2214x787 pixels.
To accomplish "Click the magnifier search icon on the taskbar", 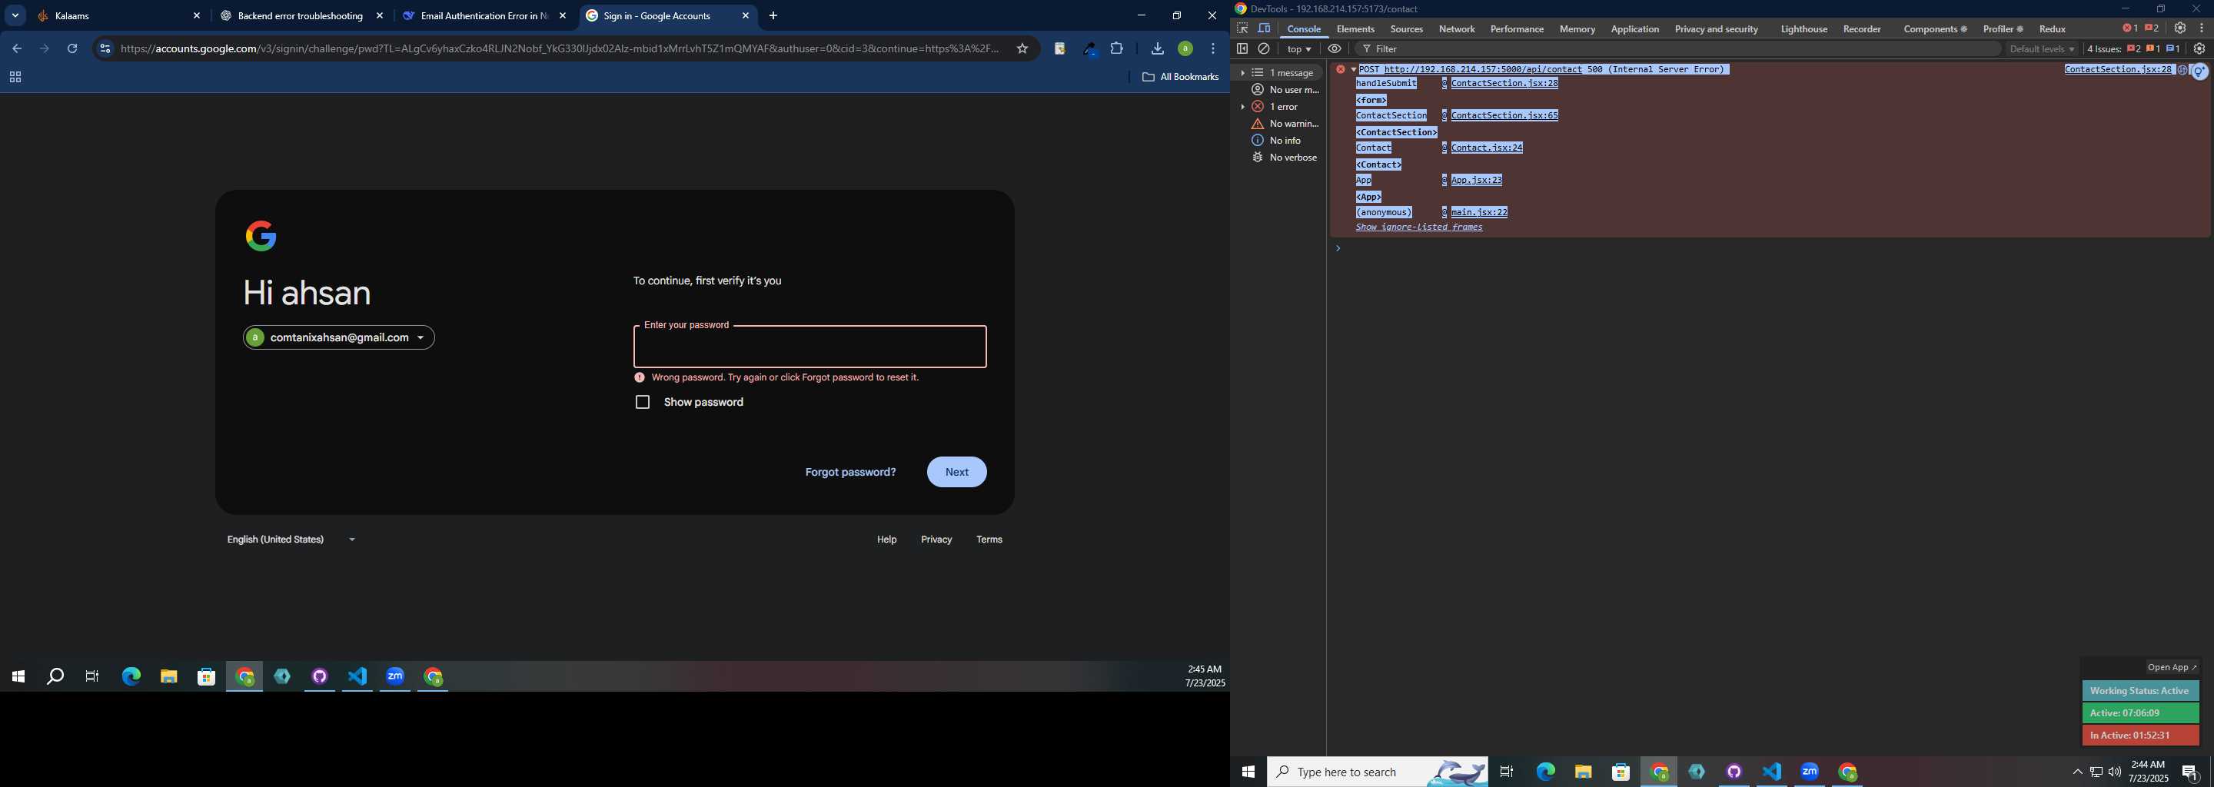I will [55, 677].
